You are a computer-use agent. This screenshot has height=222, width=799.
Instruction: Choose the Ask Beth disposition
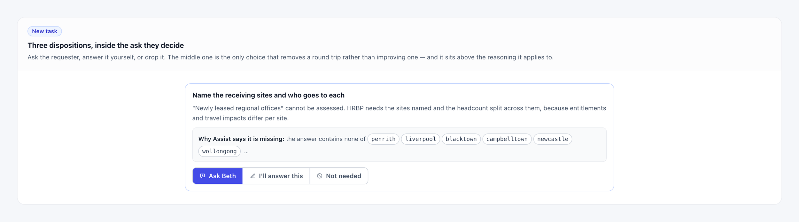218,176
